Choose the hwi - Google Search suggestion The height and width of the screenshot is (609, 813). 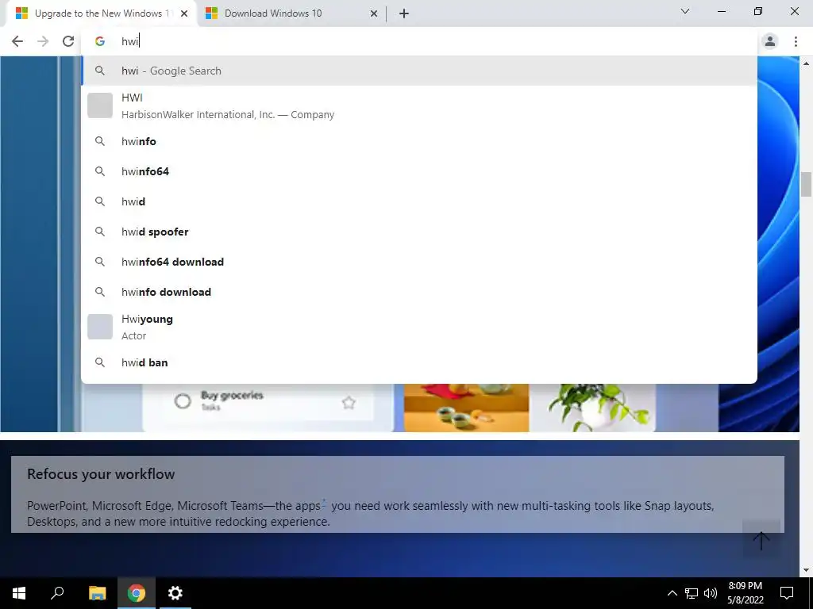coord(419,71)
